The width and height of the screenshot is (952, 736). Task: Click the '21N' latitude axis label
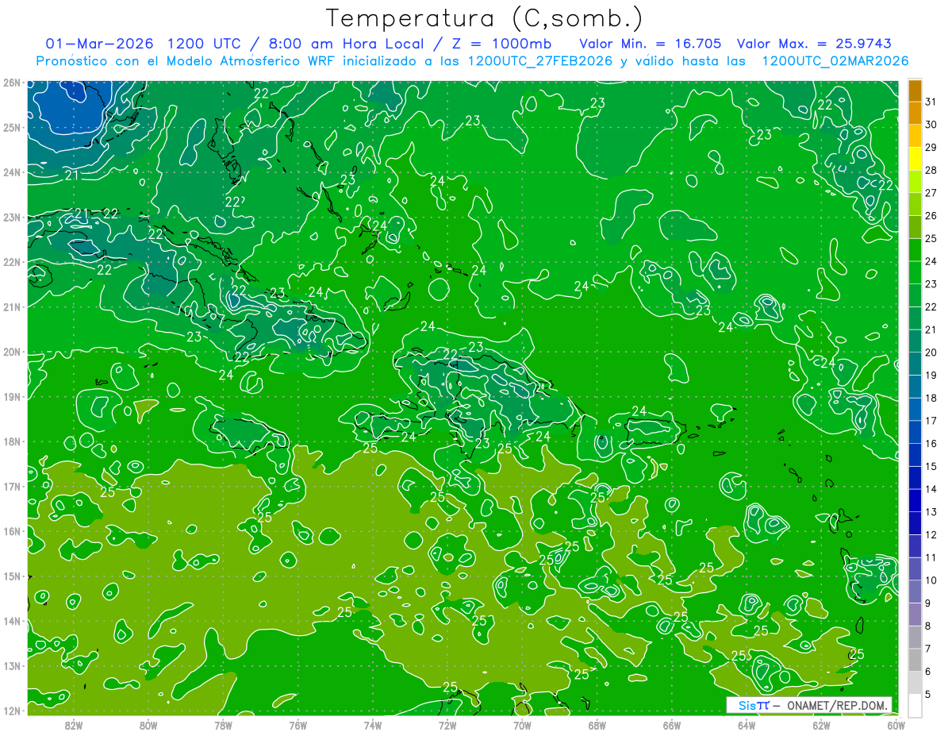point(11,306)
